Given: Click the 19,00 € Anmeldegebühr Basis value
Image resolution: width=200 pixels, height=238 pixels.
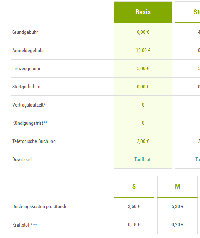Looking at the screenshot, I should pyautogui.click(x=143, y=50).
